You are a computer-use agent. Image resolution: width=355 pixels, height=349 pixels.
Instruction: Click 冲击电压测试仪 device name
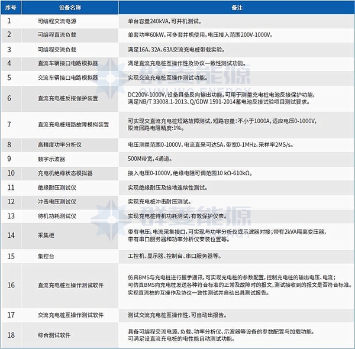[57, 202]
